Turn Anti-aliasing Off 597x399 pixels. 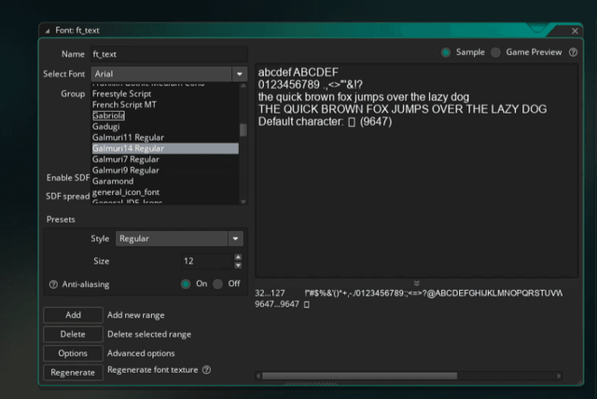point(218,284)
